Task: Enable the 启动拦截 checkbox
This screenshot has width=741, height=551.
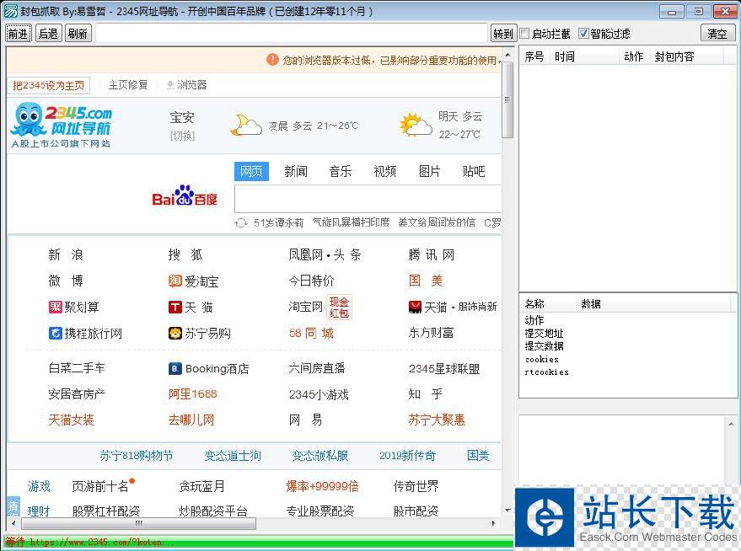Action: coord(524,34)
